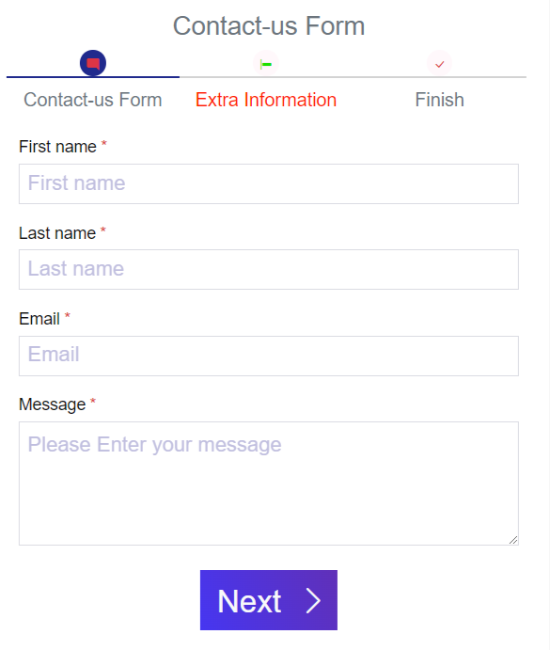Click the Next button
Screen dimensions: 550x650
269,600
